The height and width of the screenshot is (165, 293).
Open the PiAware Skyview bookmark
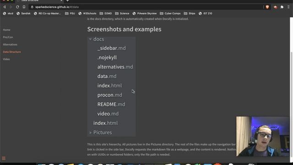145,13
